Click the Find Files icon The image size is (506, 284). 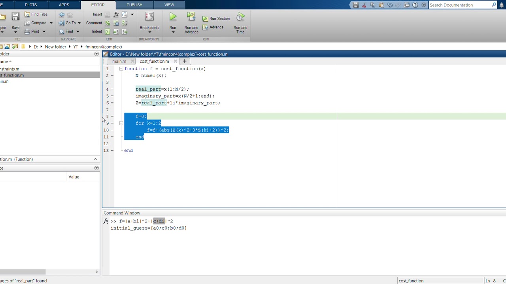pos(27,14)
